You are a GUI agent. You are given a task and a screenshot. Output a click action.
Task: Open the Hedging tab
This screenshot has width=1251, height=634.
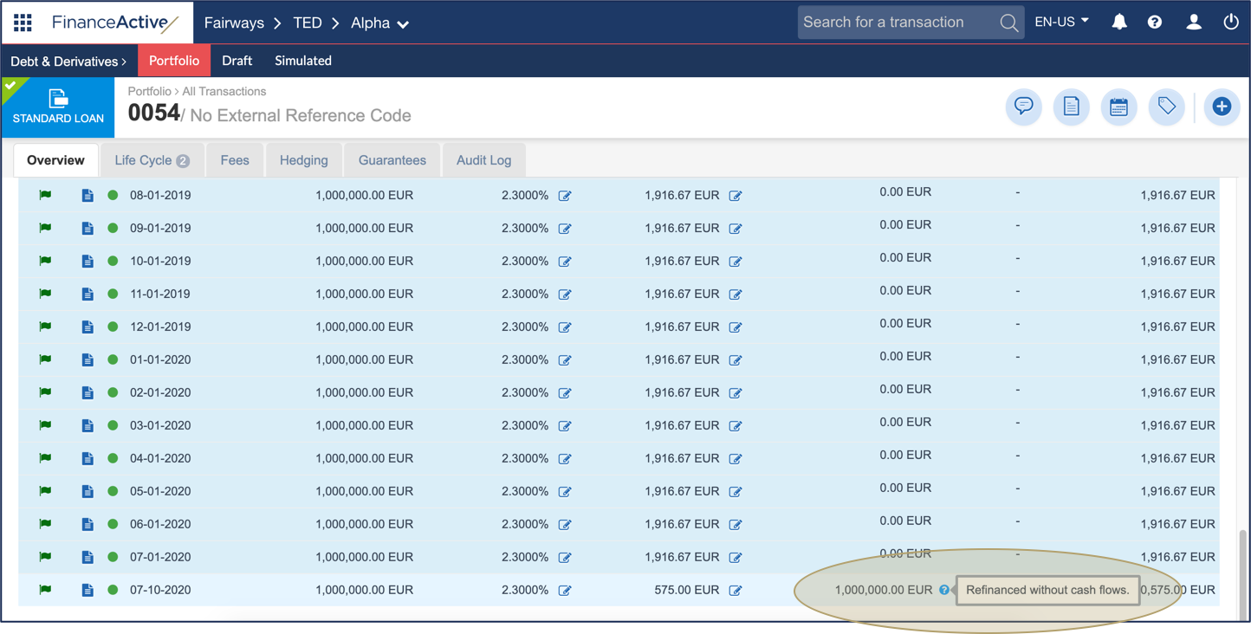click(x=304, y=160)
